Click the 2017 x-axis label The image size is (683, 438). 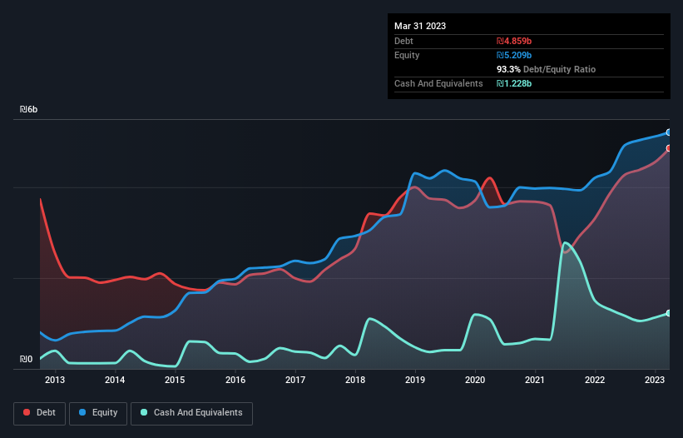click(x=295, y=380)
